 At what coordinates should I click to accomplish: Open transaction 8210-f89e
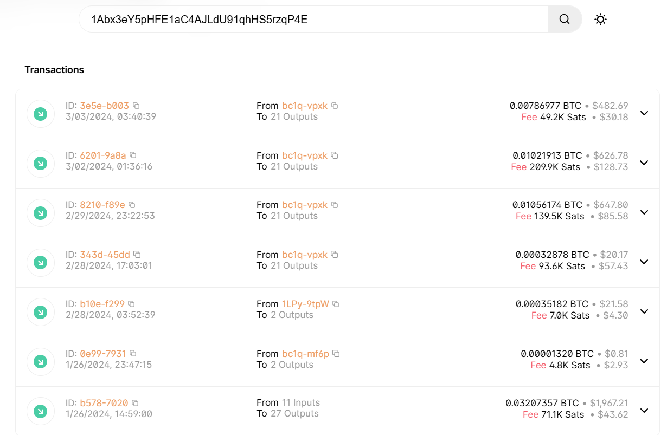[102, 204]
